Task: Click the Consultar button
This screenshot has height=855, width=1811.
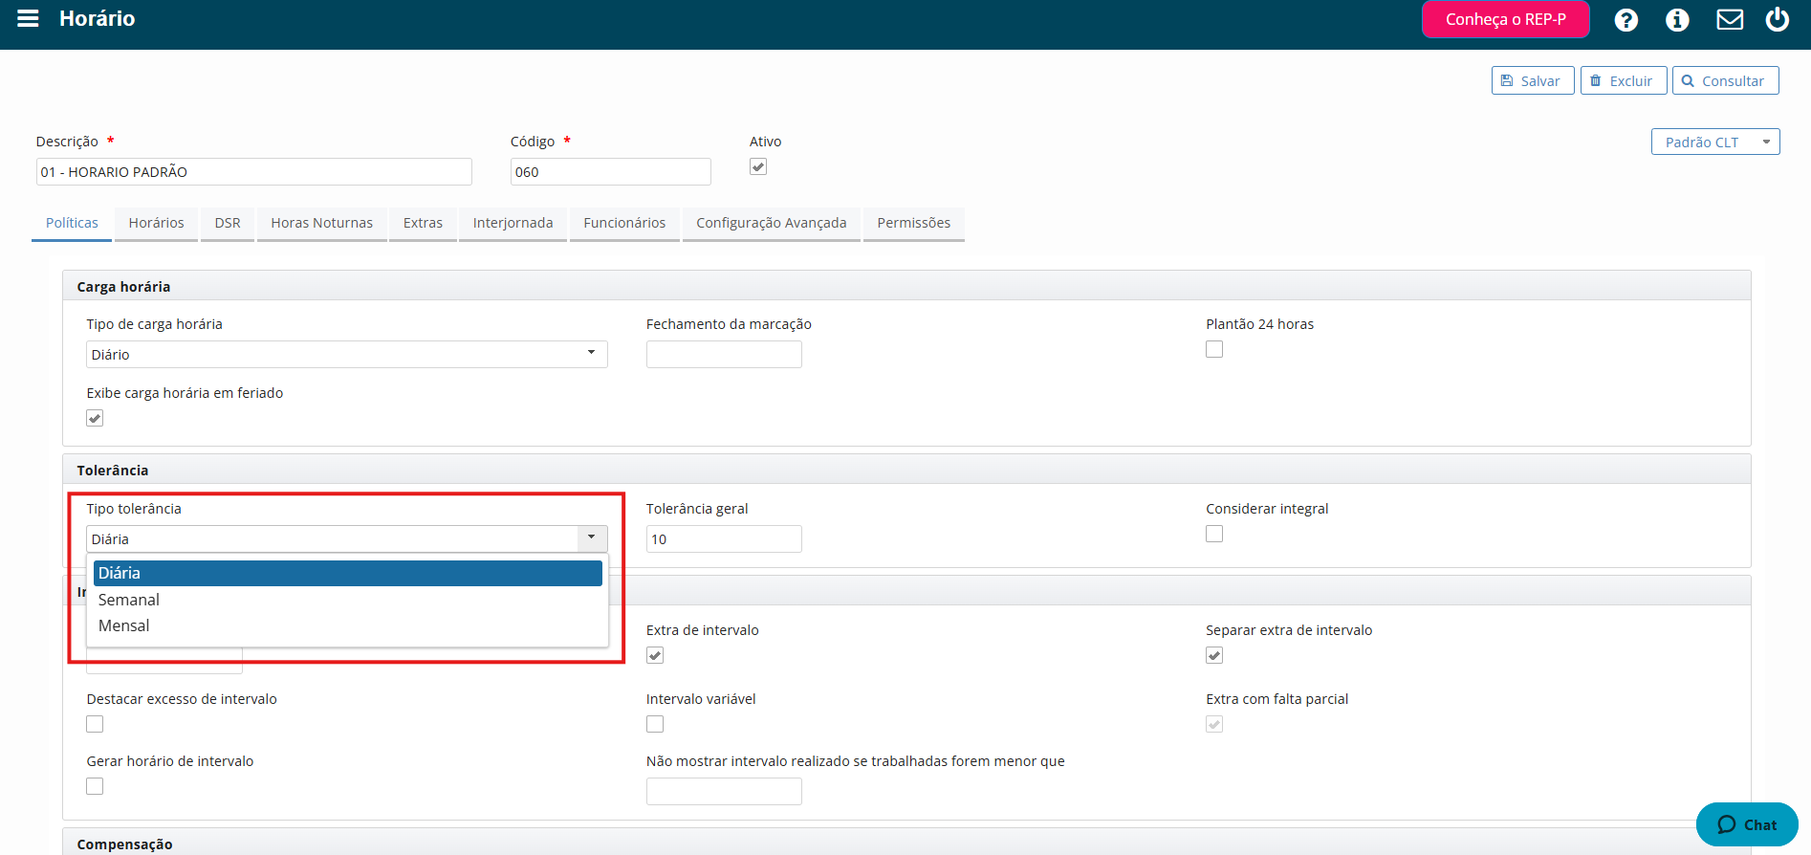Action: point(1725,80)
